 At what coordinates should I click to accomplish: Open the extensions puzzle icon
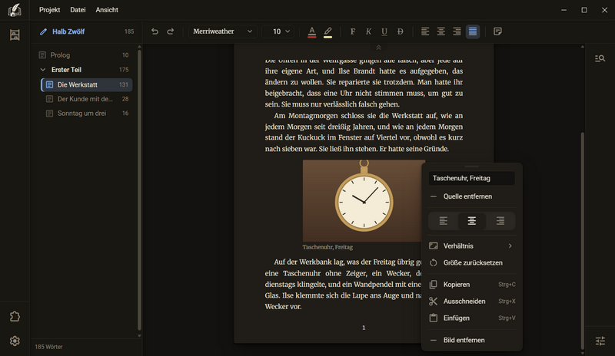click(15, 316)
